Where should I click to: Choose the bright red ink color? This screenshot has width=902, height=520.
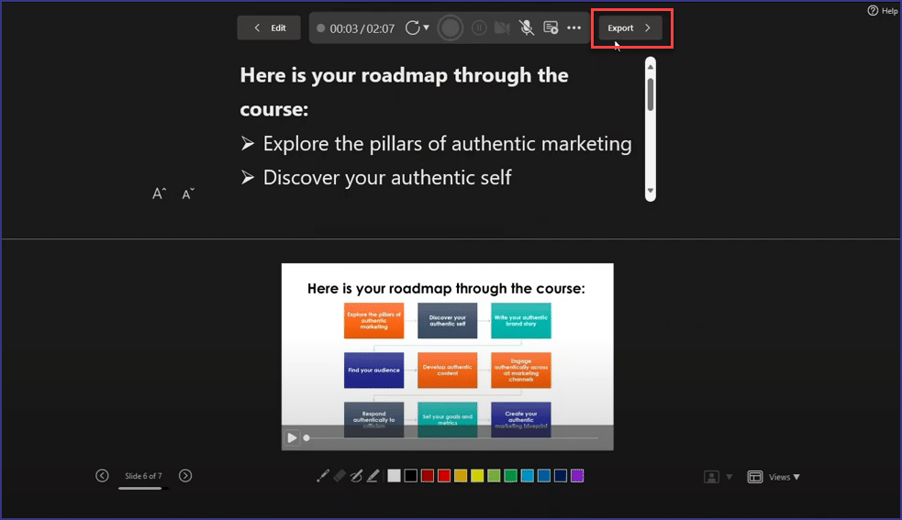[444, 476]
